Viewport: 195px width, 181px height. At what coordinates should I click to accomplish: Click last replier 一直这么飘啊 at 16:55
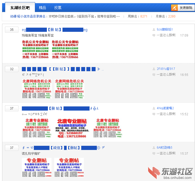click(x=166, y=75)
